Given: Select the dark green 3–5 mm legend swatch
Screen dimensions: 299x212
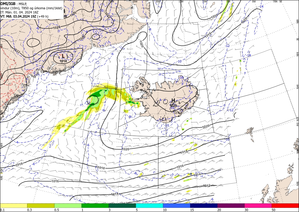Looking at the screenshot, I should [x=122, y=205].
